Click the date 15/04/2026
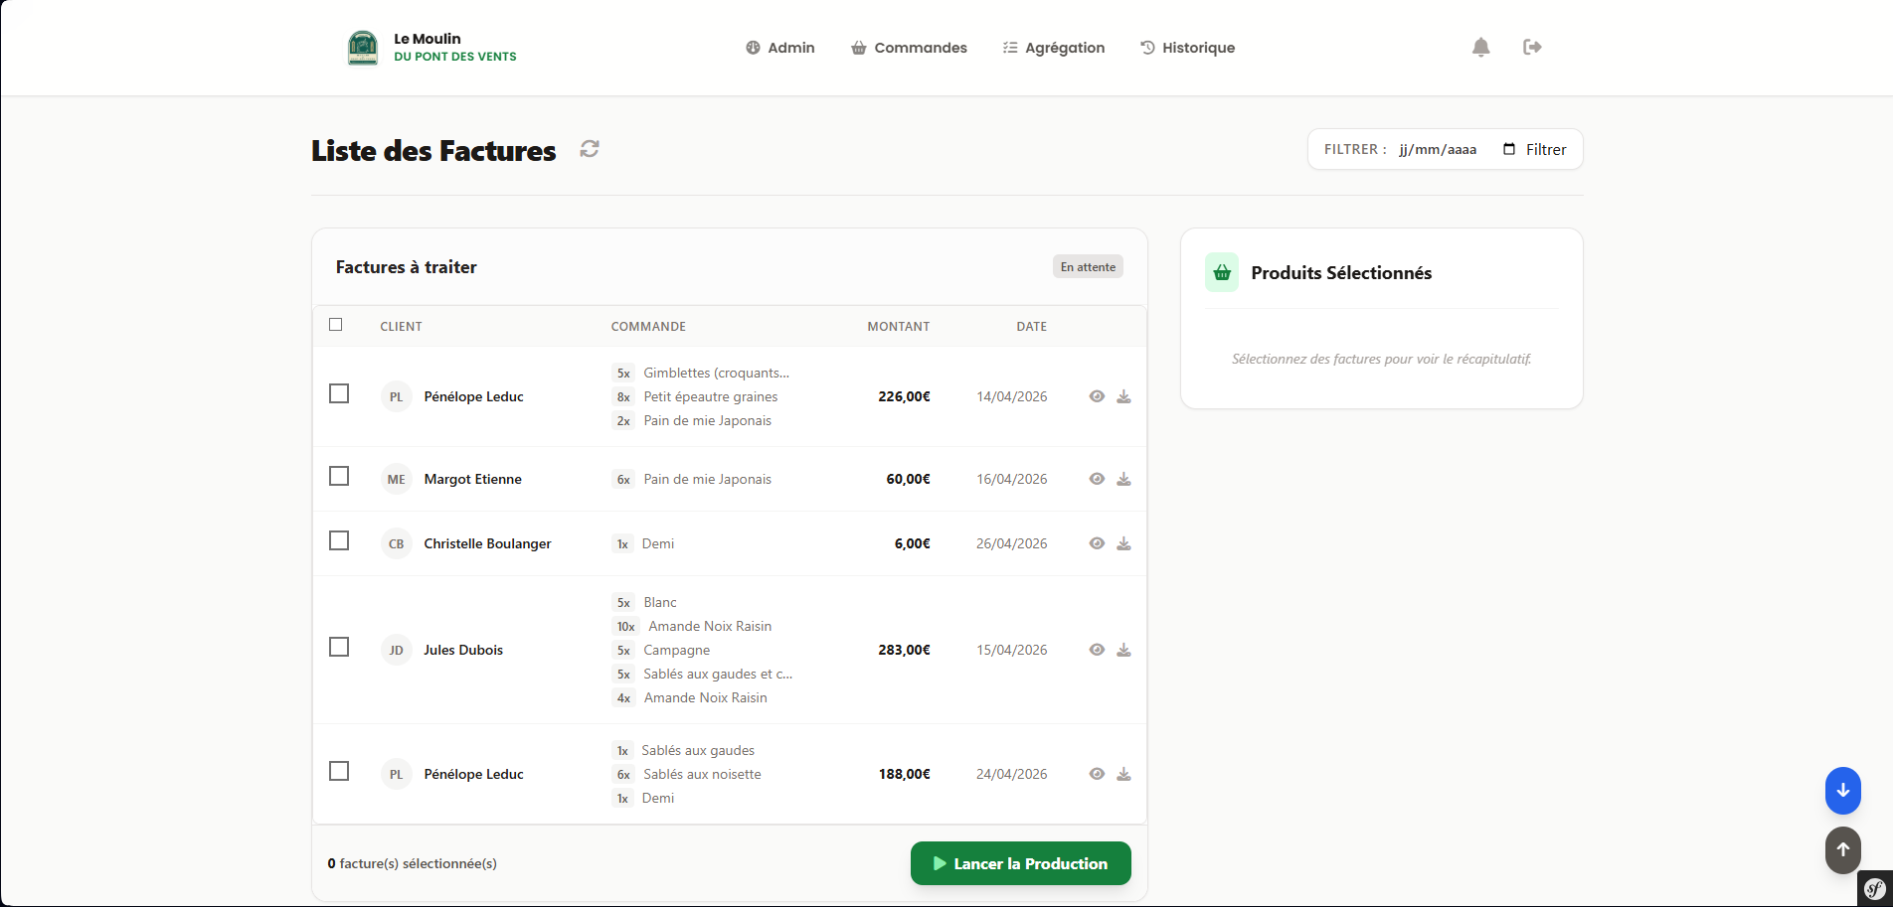The width and height of the screenshot is (1893, 907). coord(1011,650)
